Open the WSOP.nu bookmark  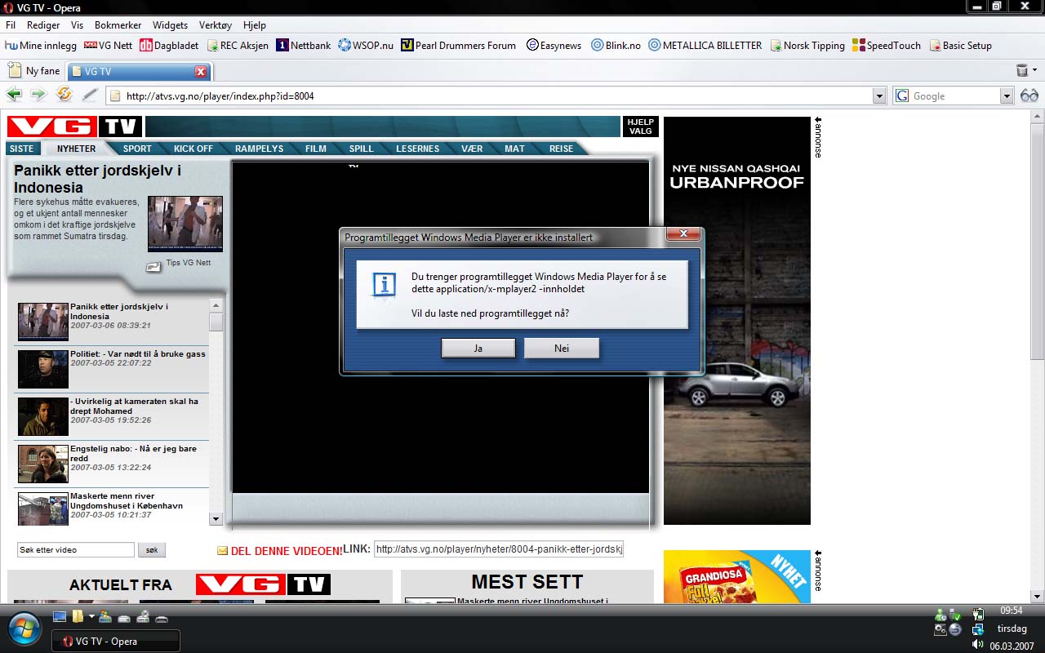[366, 46]
